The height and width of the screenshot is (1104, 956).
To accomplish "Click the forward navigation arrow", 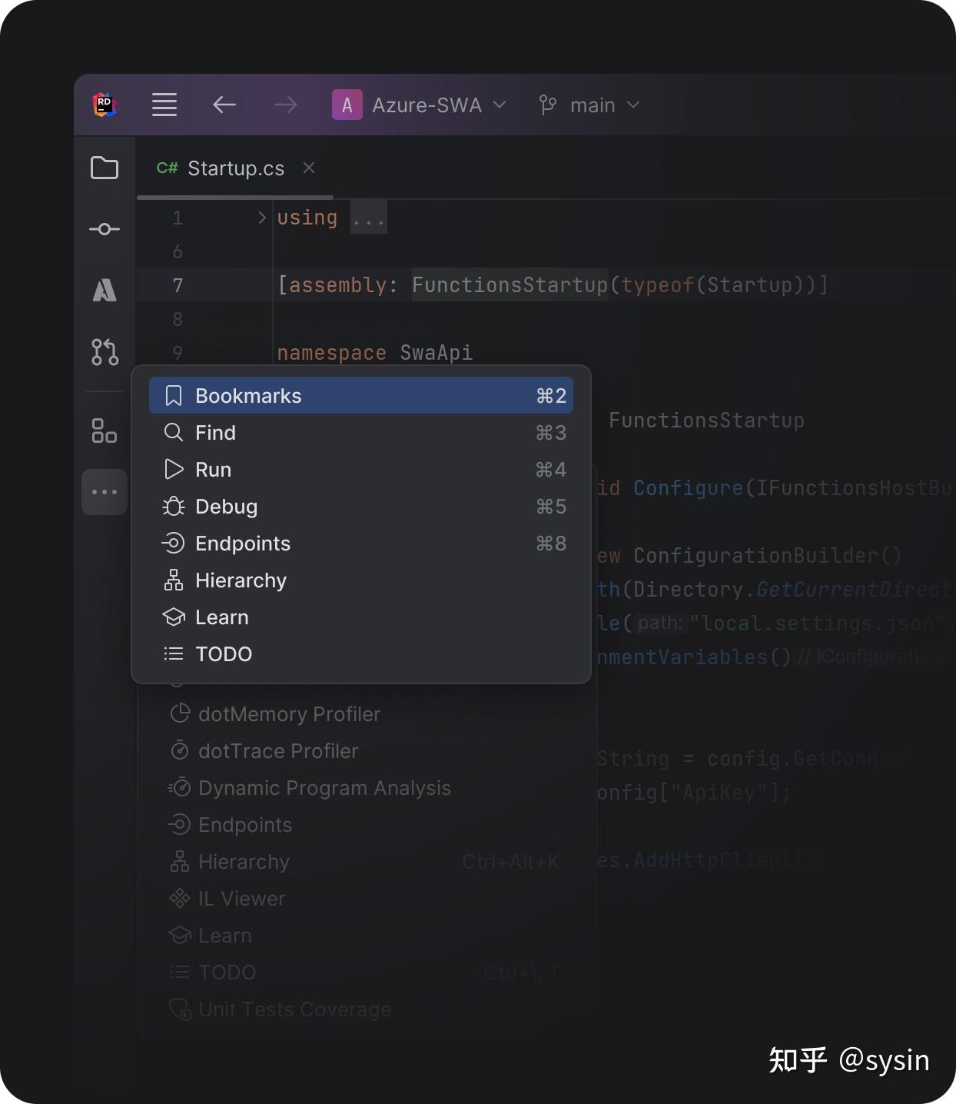I will [285, 105].
